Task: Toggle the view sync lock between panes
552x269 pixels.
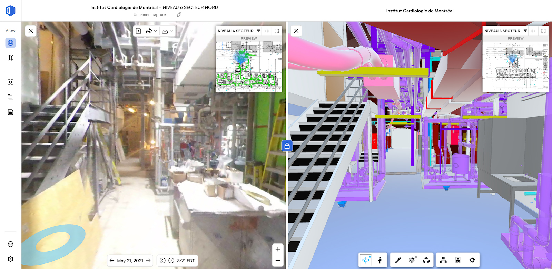Action: click(x=287, y=146)
